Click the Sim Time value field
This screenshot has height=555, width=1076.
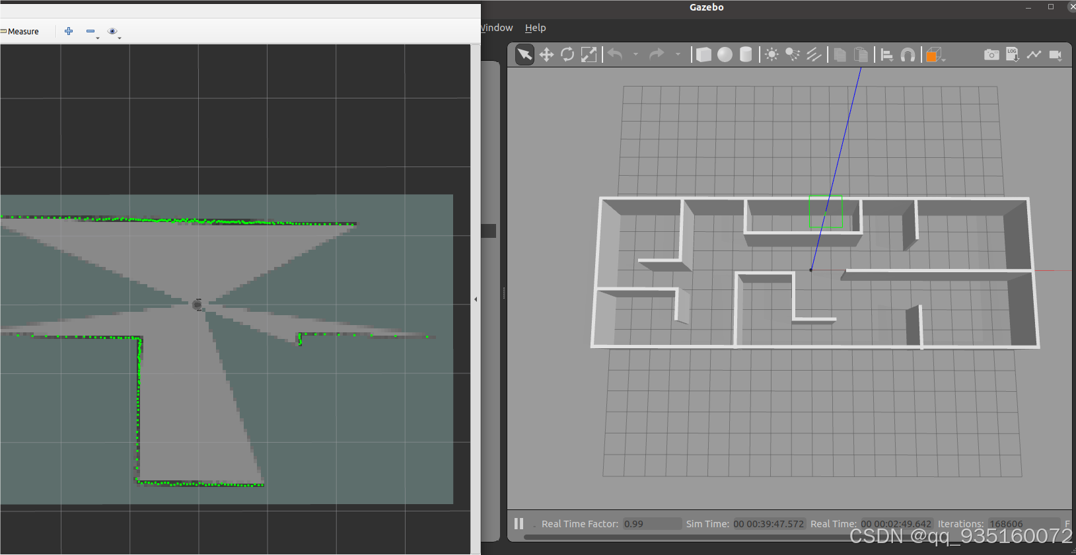tap(768, 524)
